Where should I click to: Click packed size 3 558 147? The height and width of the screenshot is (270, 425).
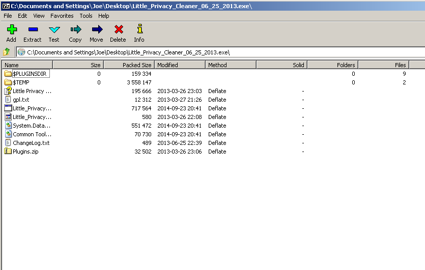pyautogui.click(x=139, y=82)
